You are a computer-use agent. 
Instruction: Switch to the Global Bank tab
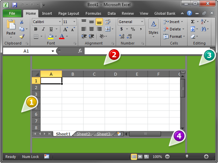[165, 13]
